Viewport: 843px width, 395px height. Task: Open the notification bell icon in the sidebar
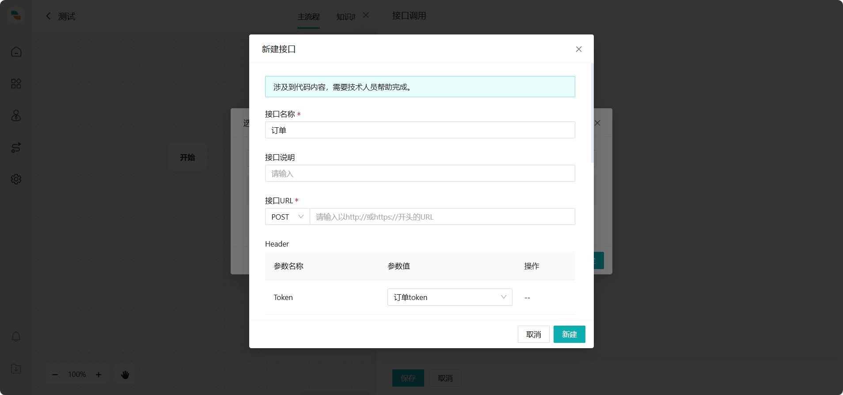point(16,337)
